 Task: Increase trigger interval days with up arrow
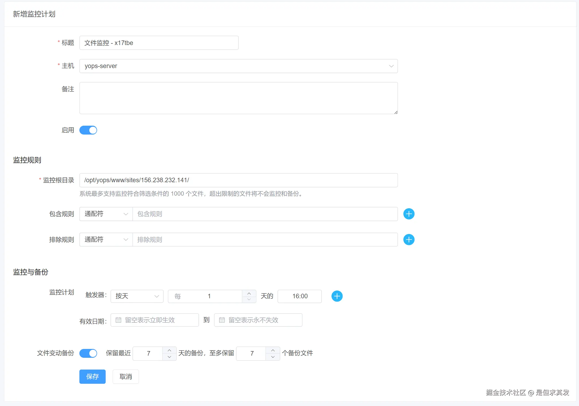pos(249,293)
